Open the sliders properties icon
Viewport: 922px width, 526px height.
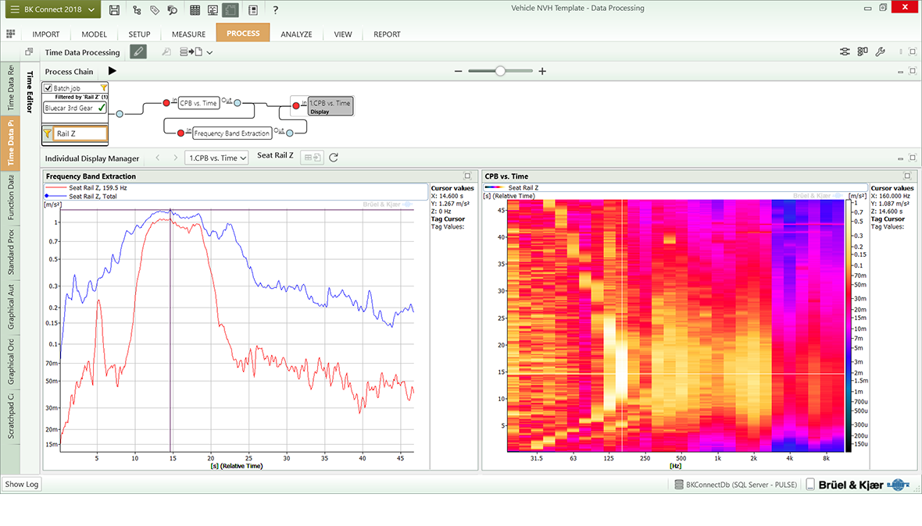pos(845,52)
